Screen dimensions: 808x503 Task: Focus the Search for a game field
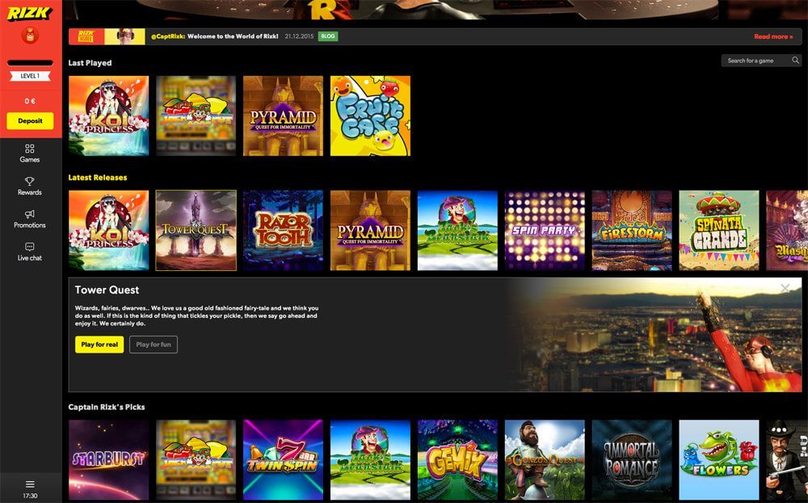click(x=761, y=61)
